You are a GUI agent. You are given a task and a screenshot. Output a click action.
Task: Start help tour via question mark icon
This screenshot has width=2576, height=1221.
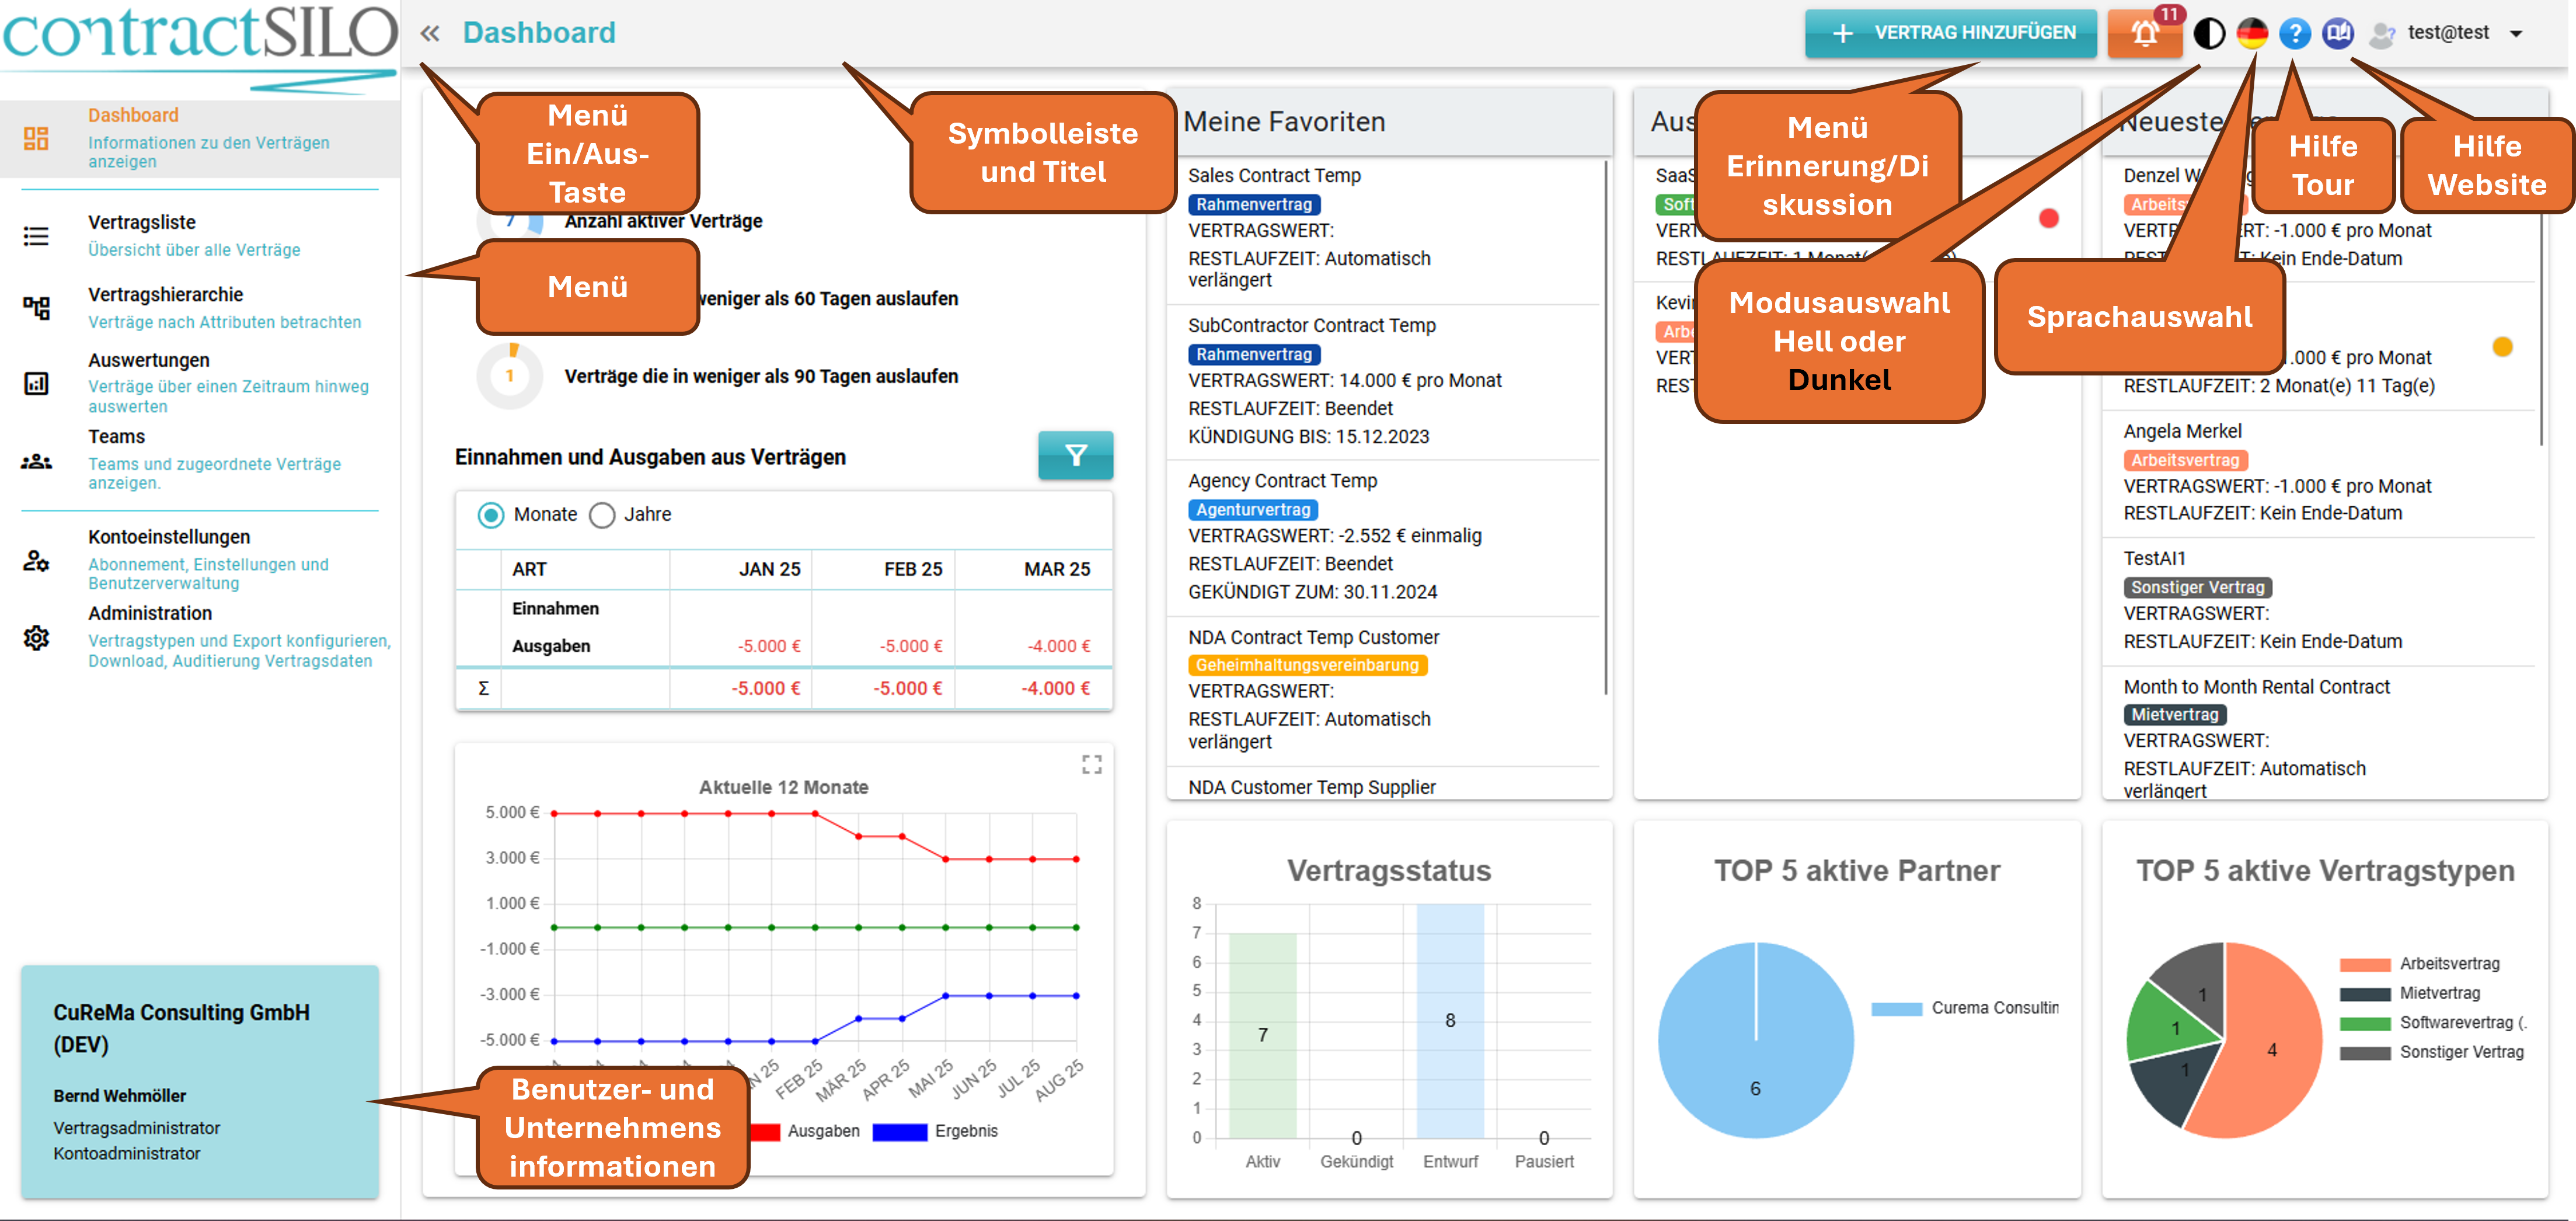pyautogui.click(x=2295, y=34)
